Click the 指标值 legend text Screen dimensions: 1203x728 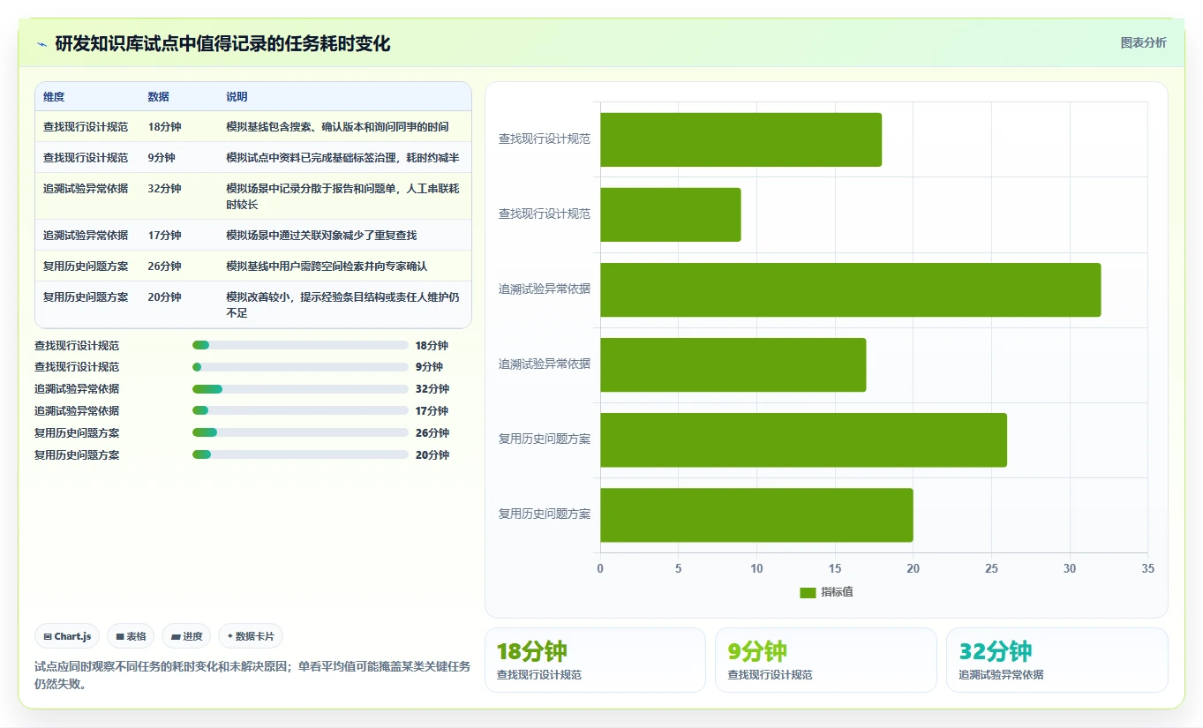[x=837, y=593]
